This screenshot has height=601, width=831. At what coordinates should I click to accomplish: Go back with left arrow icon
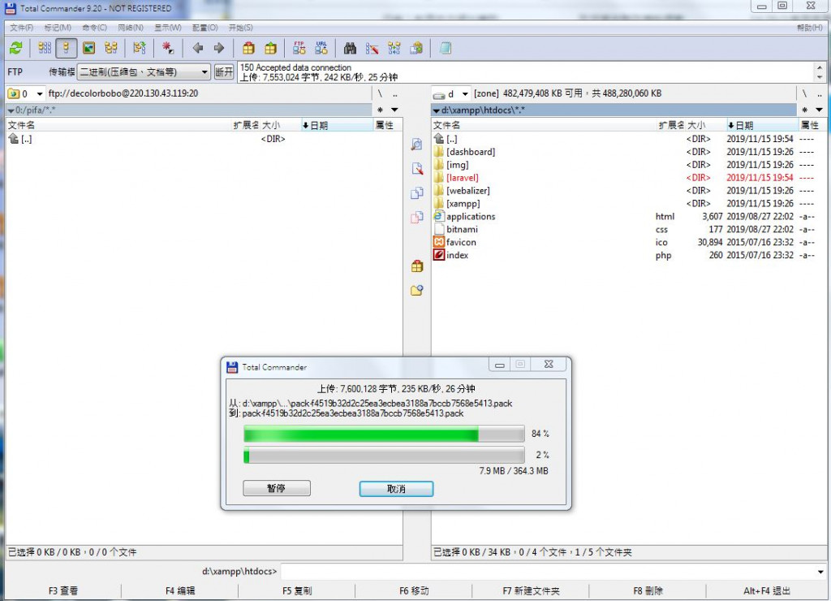pyautogui.click(x=198, y=48)
